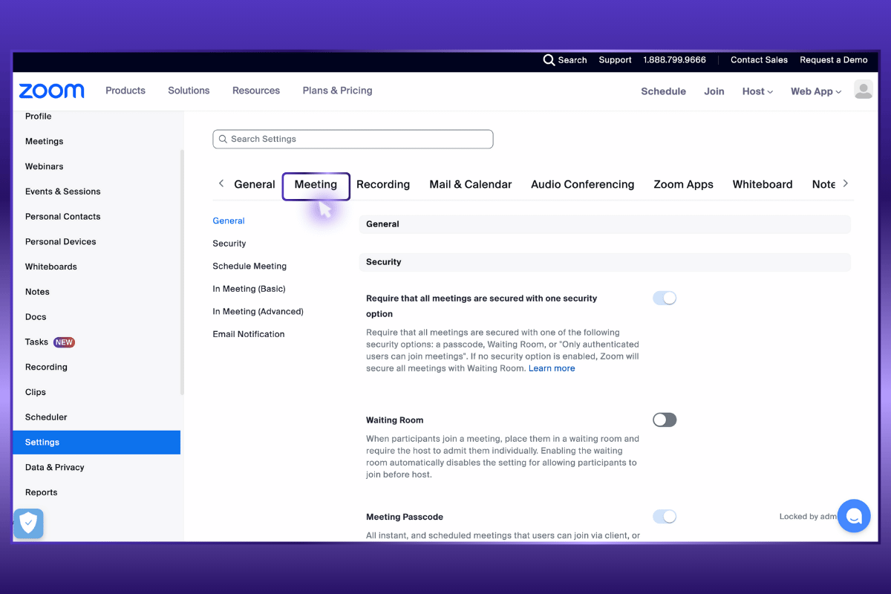The height and width of the screenshot is (594, 891).
Task: Switch to the Whiteboard tab
Action: [763, 184]
